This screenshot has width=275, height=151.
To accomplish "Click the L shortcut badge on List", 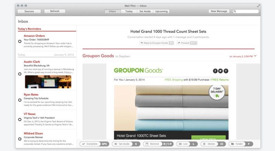I will pos(194,144).
